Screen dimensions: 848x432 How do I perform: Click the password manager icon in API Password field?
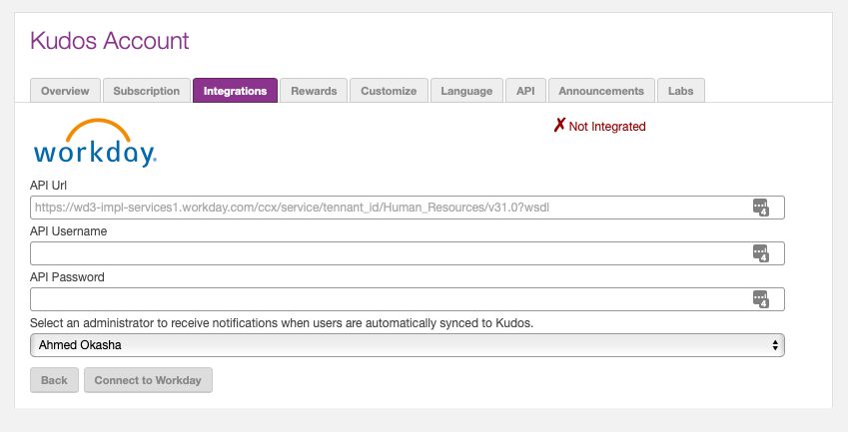pos(761,299)
